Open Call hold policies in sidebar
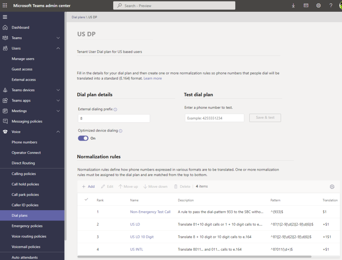The image size is (342, 260). coord(25,184)
